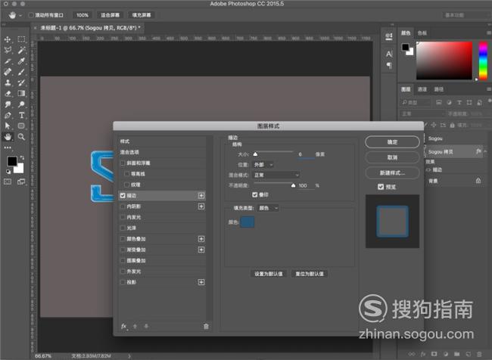Screen dimensions: 492x360
Task: Uncheck the 描边 stroke effect checkbox
Action: [x=123, y=196]
